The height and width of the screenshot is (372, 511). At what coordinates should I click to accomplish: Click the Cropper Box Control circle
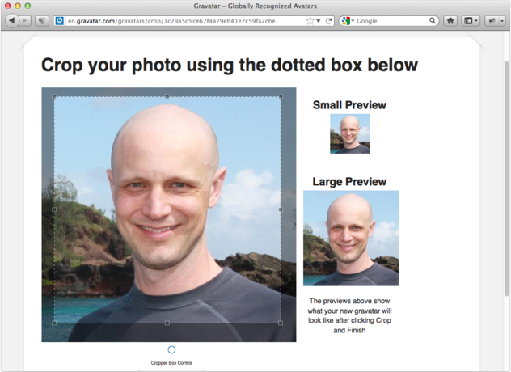coord(171,350)
